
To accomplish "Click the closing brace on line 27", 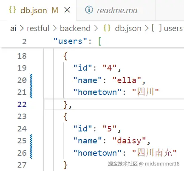I will [x=65, y=165].
